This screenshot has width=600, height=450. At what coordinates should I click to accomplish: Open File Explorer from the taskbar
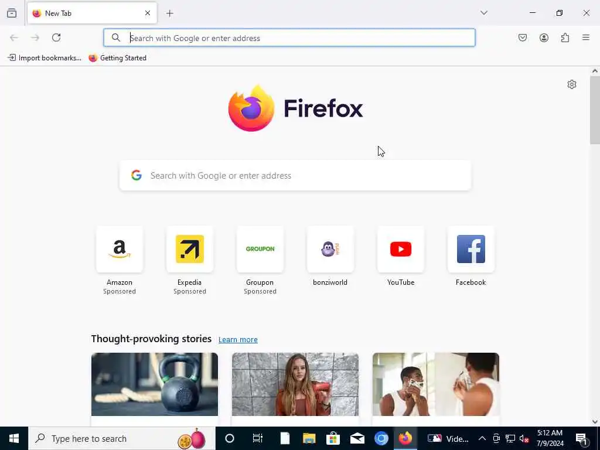point(309,438)
